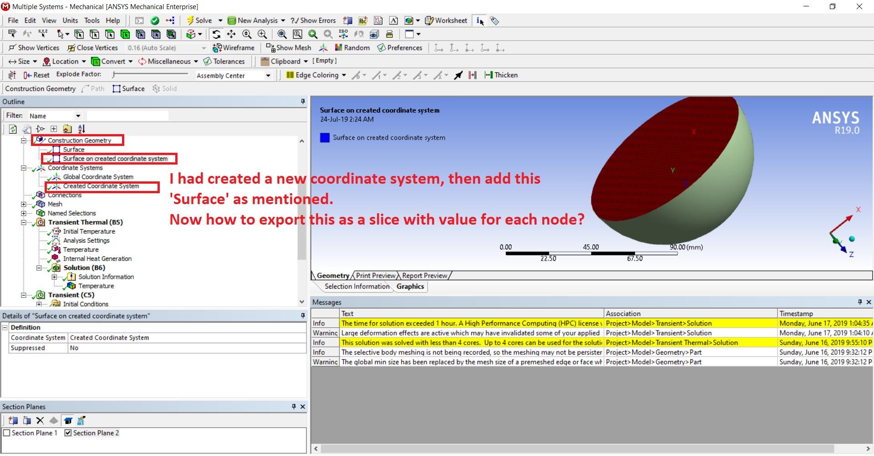Toggle Show Mesh

tap(289, 48)
